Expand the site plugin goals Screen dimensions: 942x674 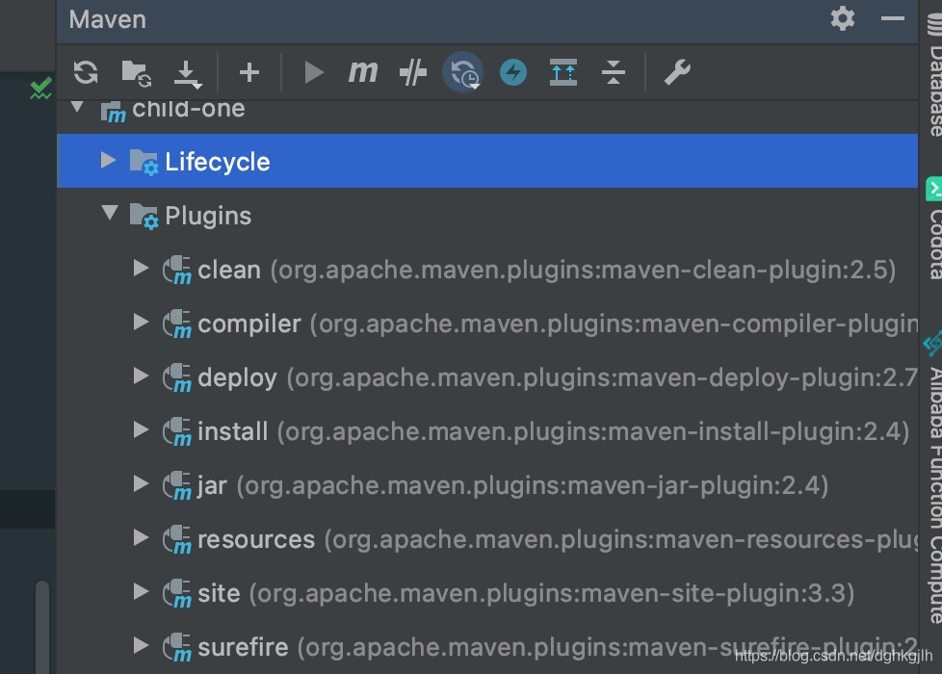[x=141, y=592]
